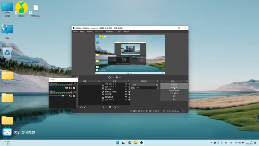The width and height of the screenshot is (259, 146).
Task: Open the 工具(T) menu
Action: coord(119,31)
